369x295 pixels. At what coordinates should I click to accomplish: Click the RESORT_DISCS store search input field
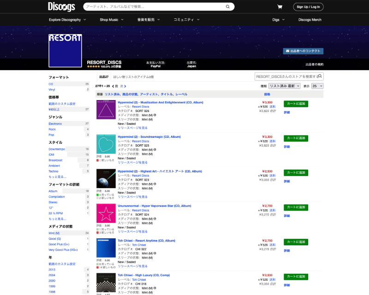click(281, 76)
